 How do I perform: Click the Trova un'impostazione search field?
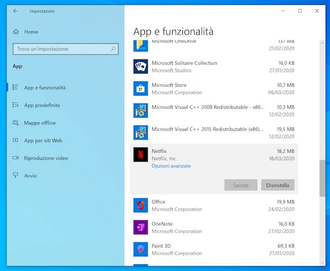pos(61,49)
